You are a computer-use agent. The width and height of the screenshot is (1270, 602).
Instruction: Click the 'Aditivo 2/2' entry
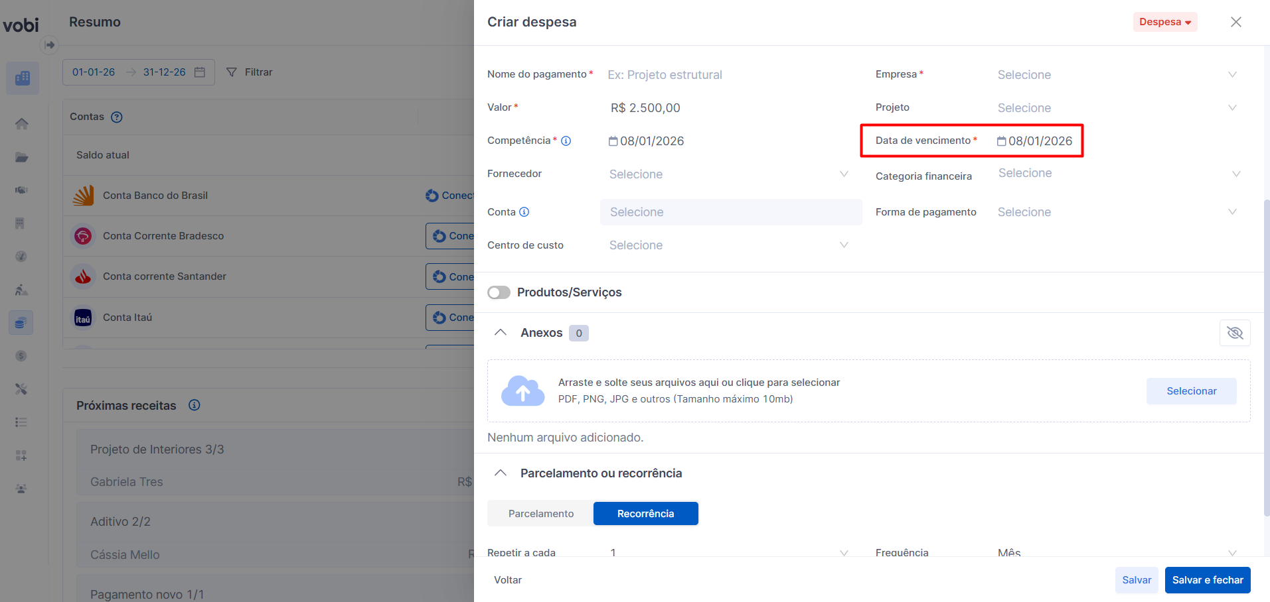click(121, 522)
